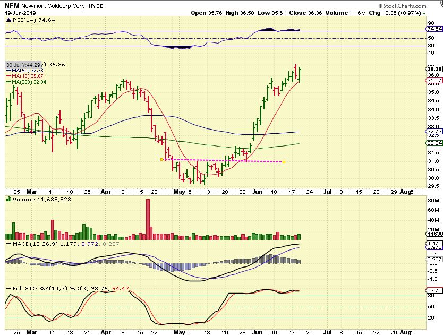443x336 pixels.
Task: Click the green up arrow after Chg percentage
Action: pyautogui.click(x=424, y=13)
